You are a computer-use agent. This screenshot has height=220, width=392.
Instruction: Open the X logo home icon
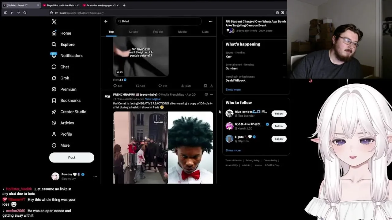(x=54, y=22)
